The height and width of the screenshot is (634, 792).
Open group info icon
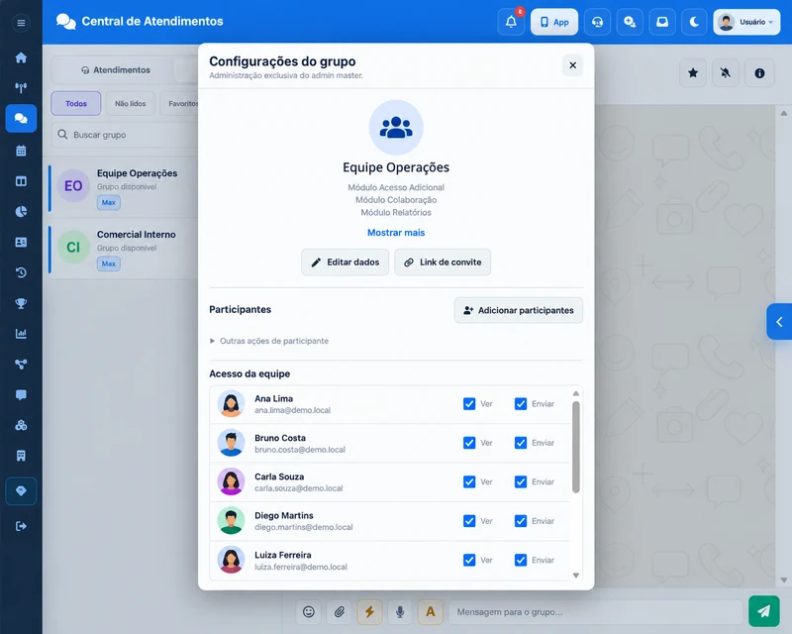(759, 73)
